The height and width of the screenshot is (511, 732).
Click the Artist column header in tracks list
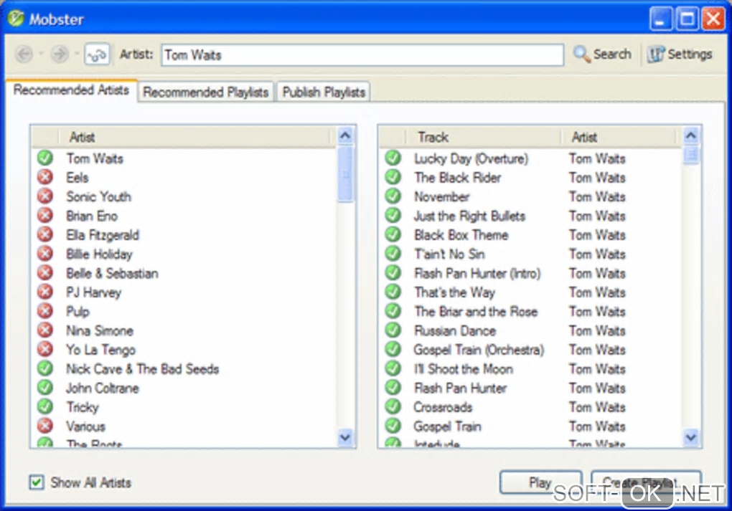click(x=619, y=137)
